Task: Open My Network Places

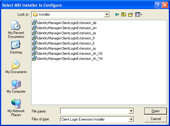Action: pos(16,108)
